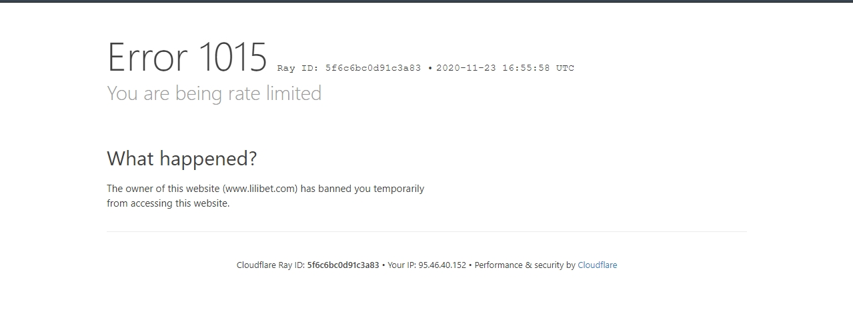Select the bold Ray ID in the footer
The width and height of the screenshot is (853, 316).
(x=343, y=265)
